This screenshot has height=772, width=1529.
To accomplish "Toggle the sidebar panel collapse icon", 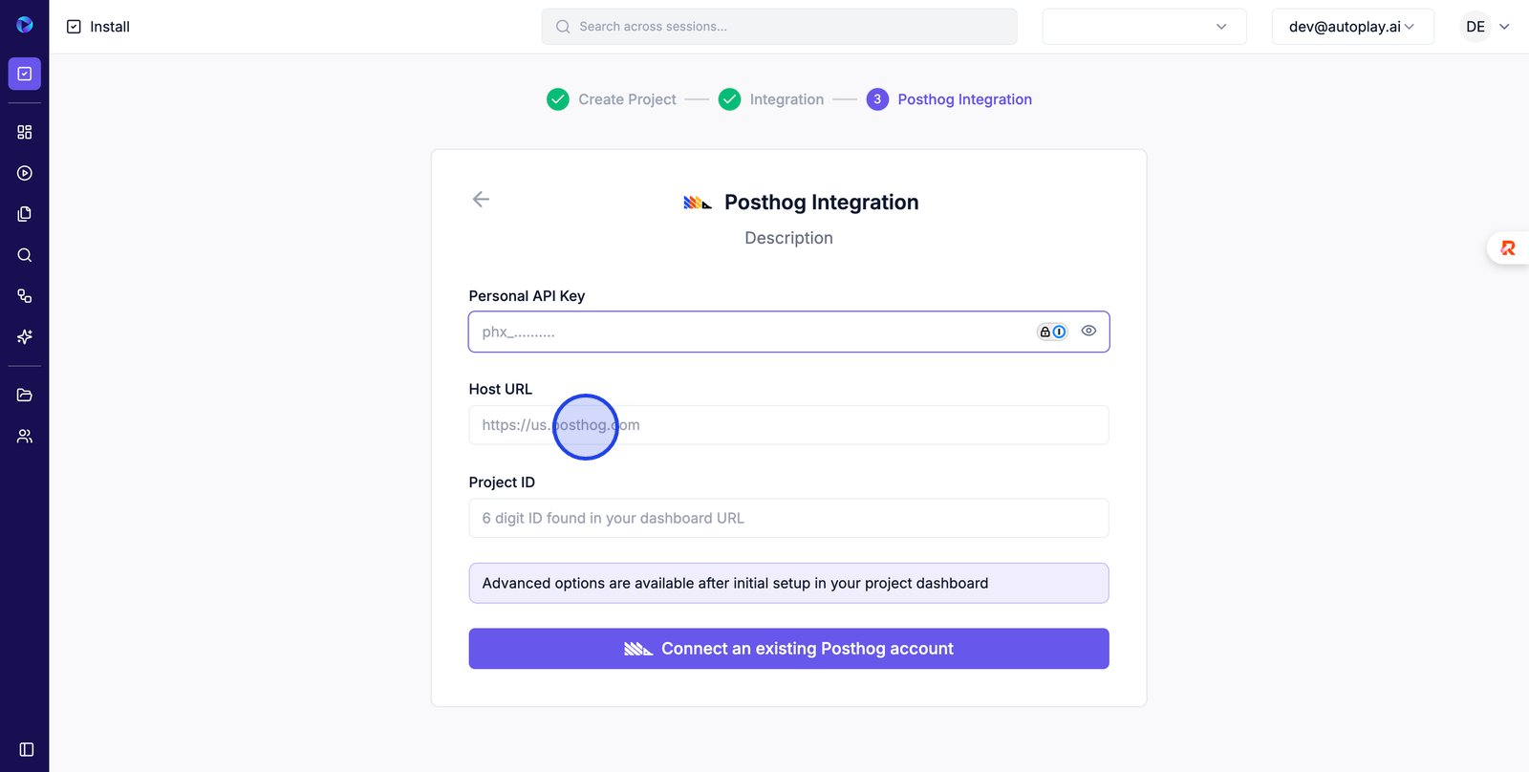I will pyautogui.click(x=27, y=750).
